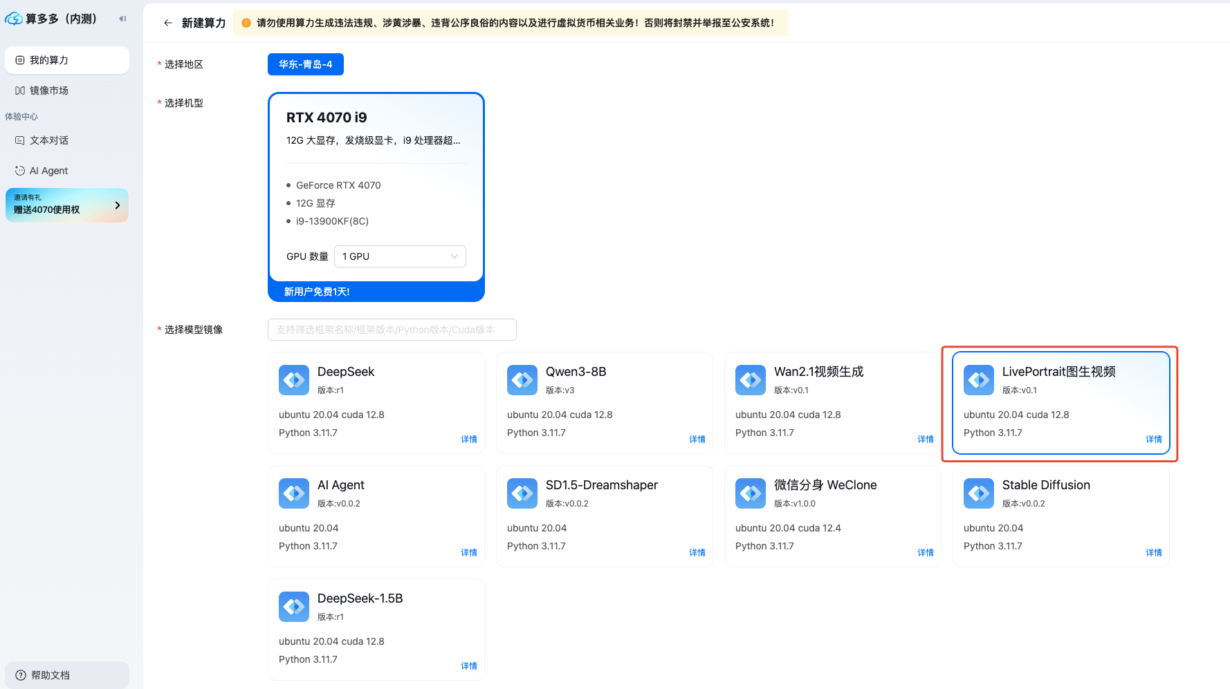This screenshot has height=689, width=1230.
Task: Select the 华东-青岛-4 region option
Action: (305, 64)
